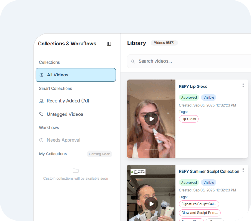
Task: Click the empty folder icon under My Collections
Action: (x=76, y=170)
